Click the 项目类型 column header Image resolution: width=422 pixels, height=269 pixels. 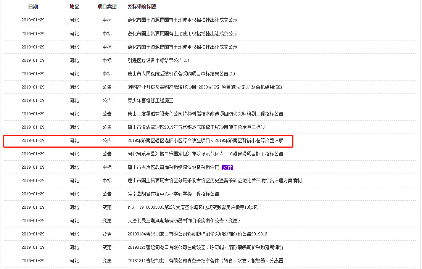[107, 7]
